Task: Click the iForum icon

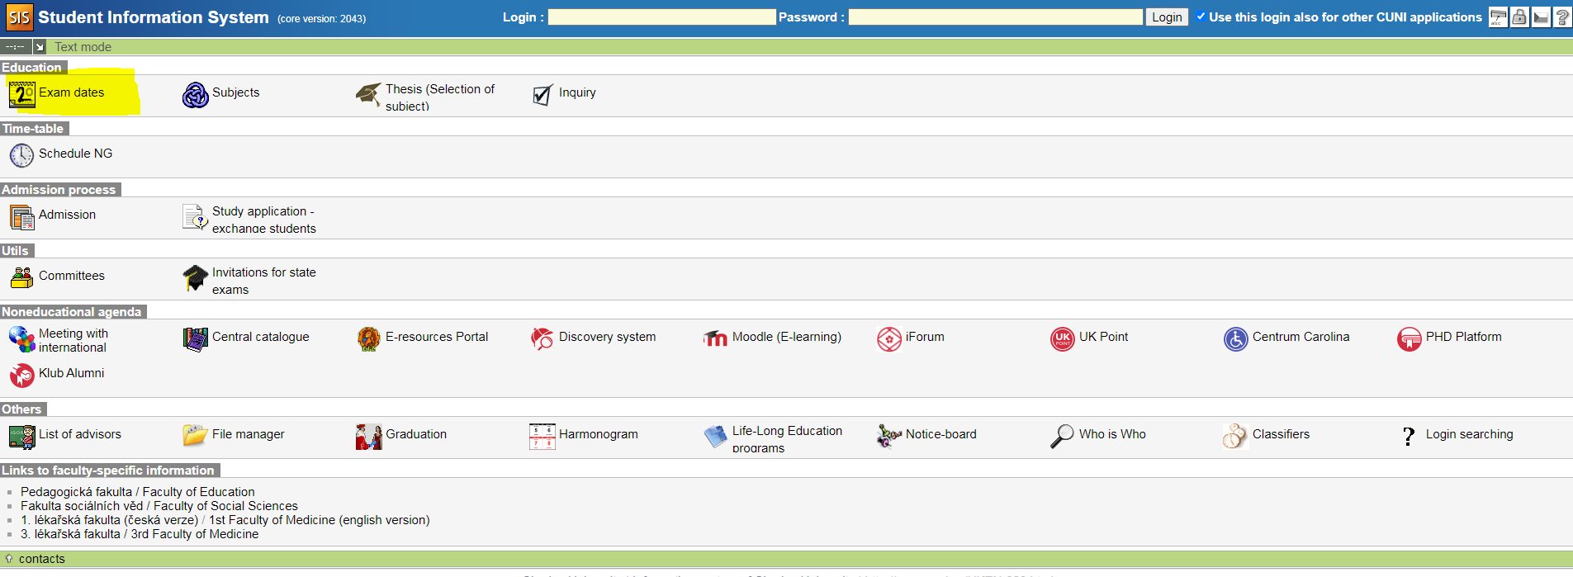Action: click(x=888, y=338)
